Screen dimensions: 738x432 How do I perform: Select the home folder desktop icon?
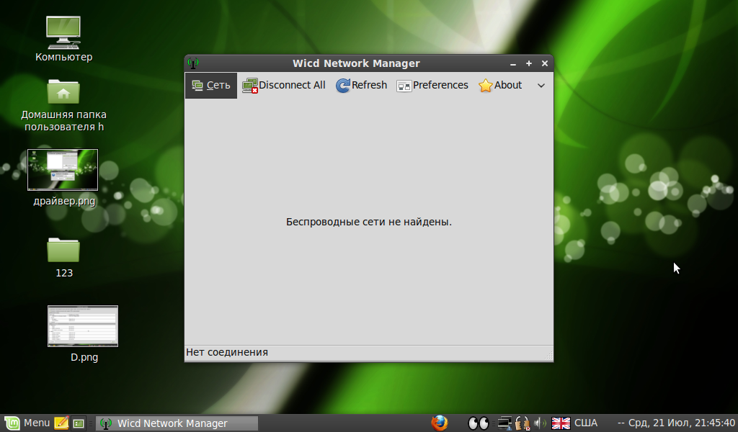click(63, 105)
